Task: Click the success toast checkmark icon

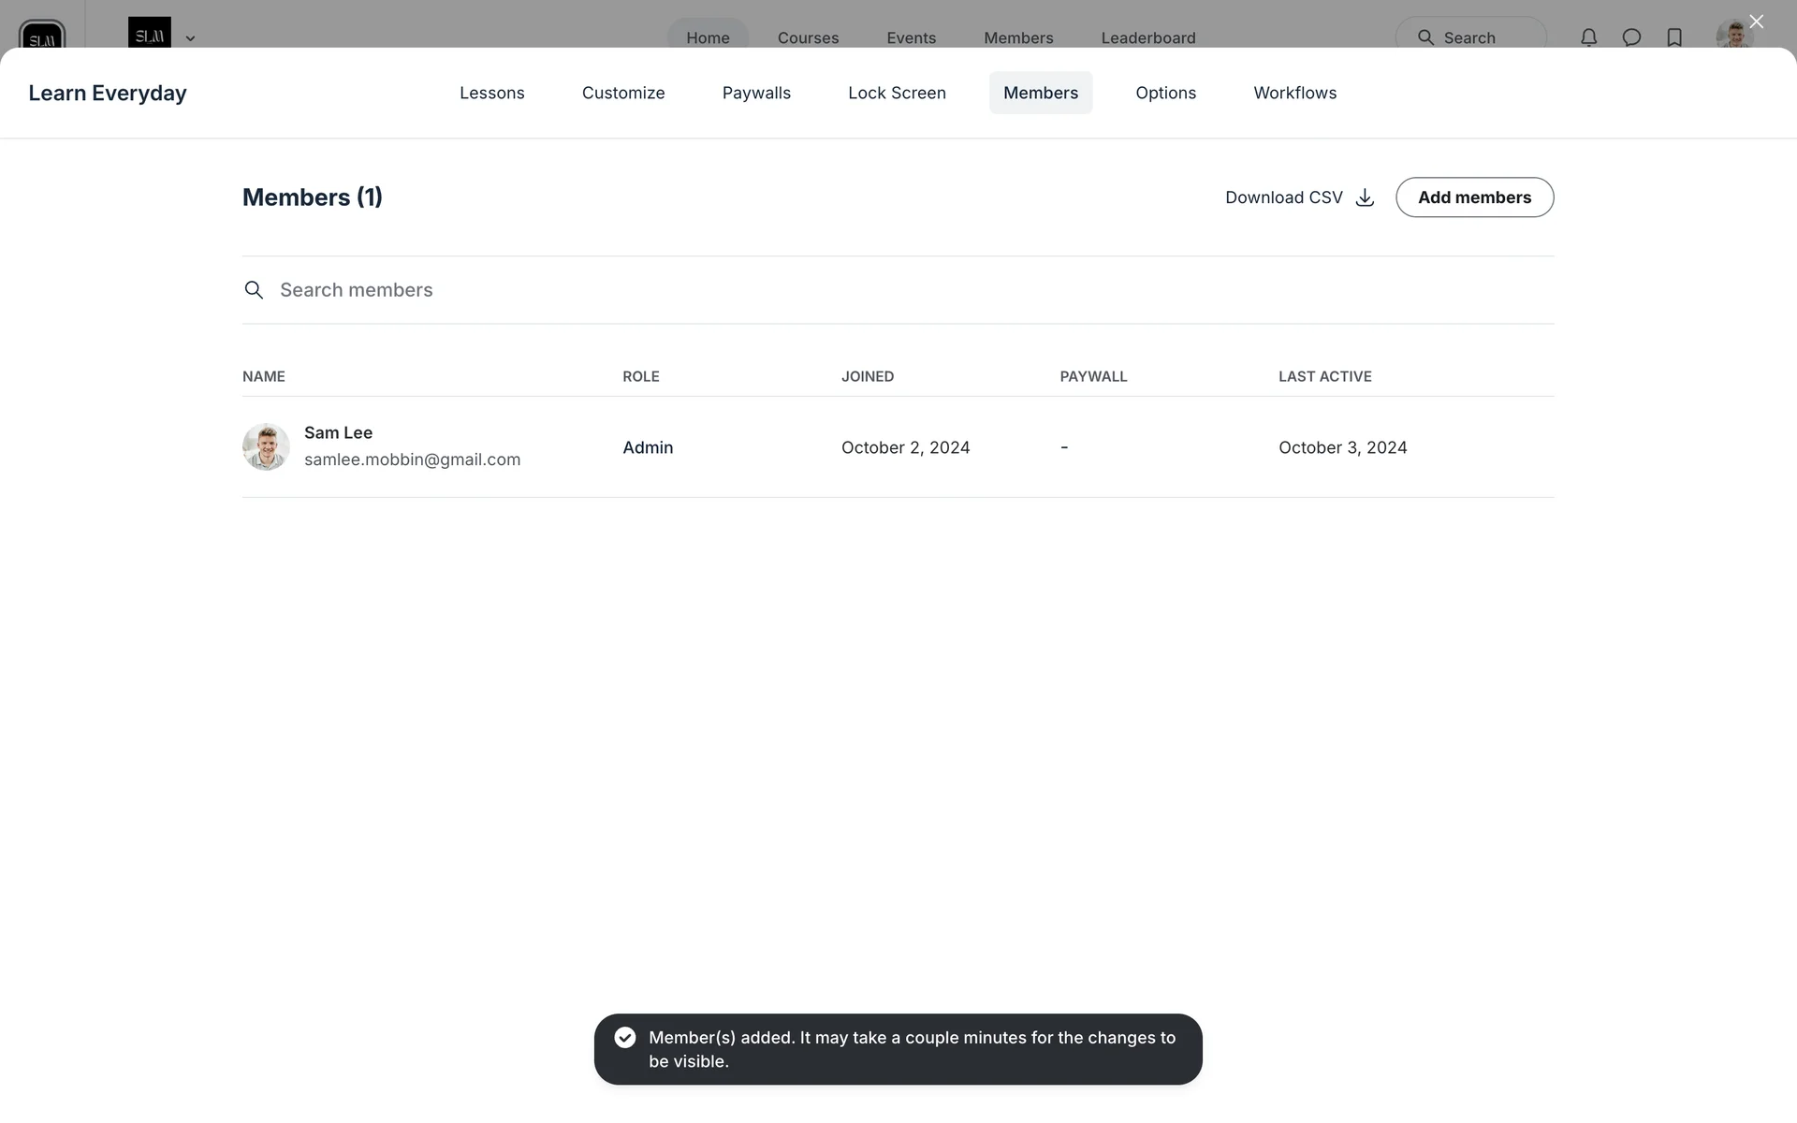Action: tap(625, 1037)
